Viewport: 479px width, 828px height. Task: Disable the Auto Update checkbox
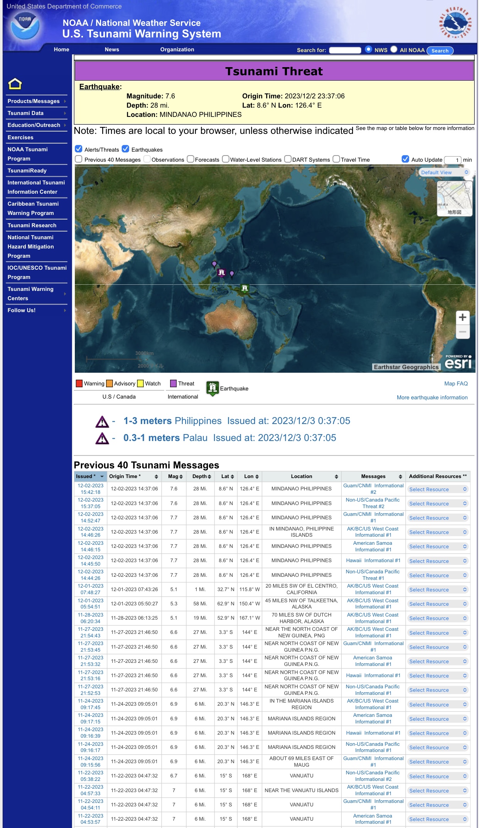pos(405,159)
